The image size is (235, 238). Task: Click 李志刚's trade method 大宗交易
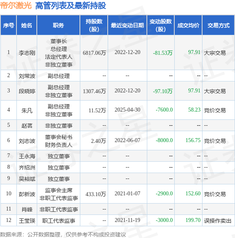click(215, 53)
